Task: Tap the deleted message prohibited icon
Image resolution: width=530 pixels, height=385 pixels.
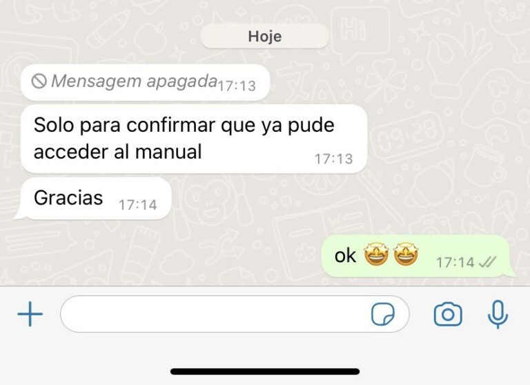Action: pos(39,81)
